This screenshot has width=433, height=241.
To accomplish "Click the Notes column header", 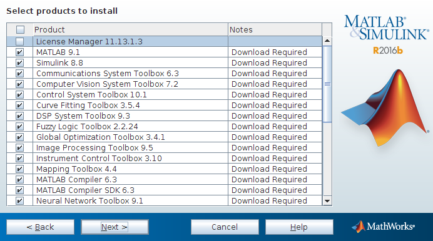I will pos(275,29).
